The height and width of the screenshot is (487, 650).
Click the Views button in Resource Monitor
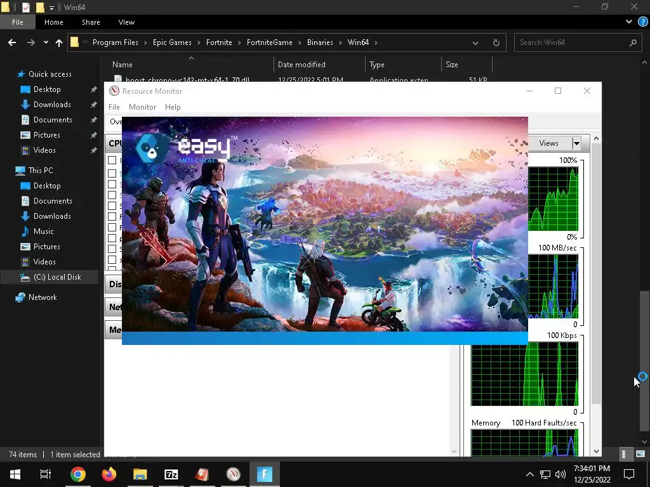549,143
